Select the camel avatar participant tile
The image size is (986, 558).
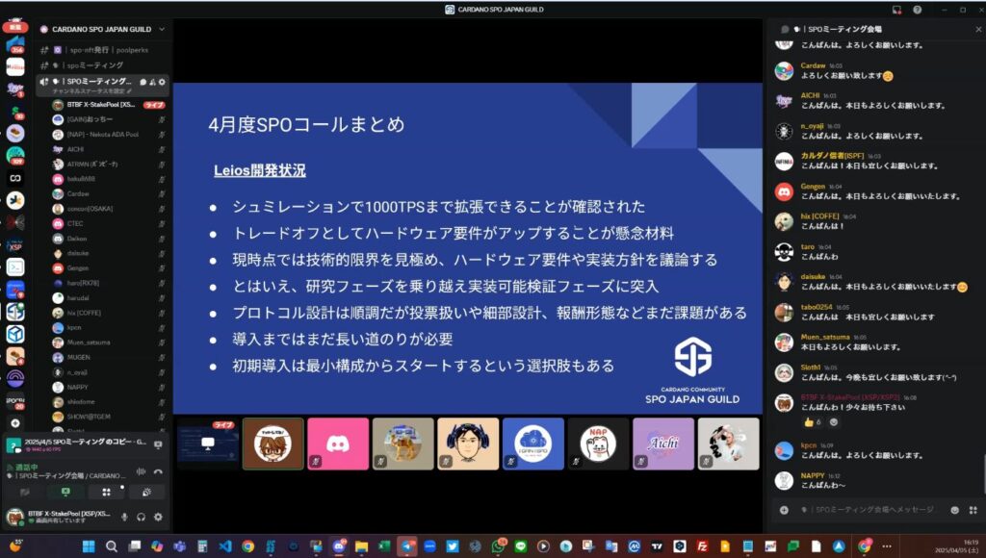[403, 444]
